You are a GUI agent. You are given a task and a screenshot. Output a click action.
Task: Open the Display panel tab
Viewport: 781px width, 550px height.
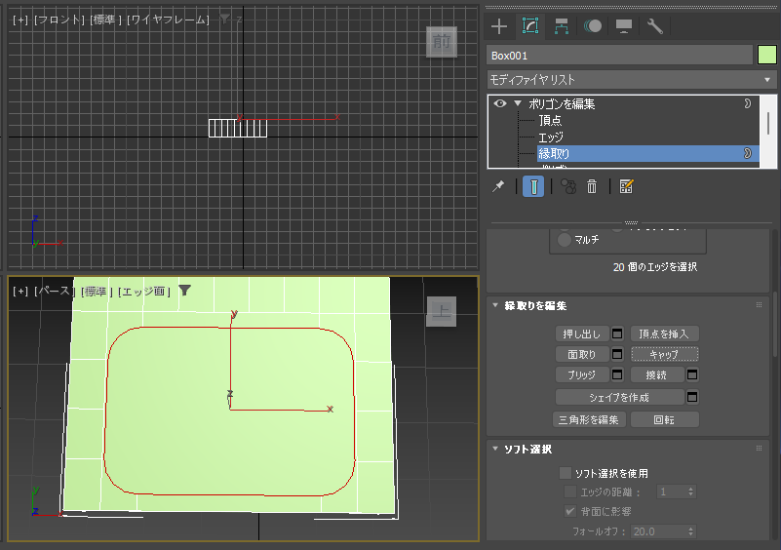coord(624,26)
